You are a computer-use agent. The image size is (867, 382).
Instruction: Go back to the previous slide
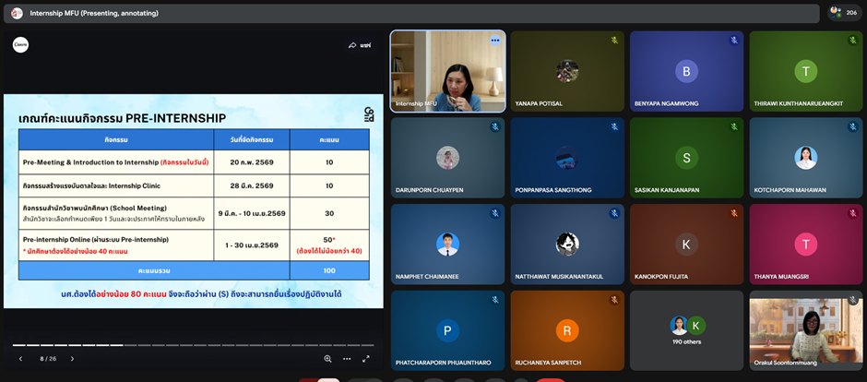click(20, 358)
